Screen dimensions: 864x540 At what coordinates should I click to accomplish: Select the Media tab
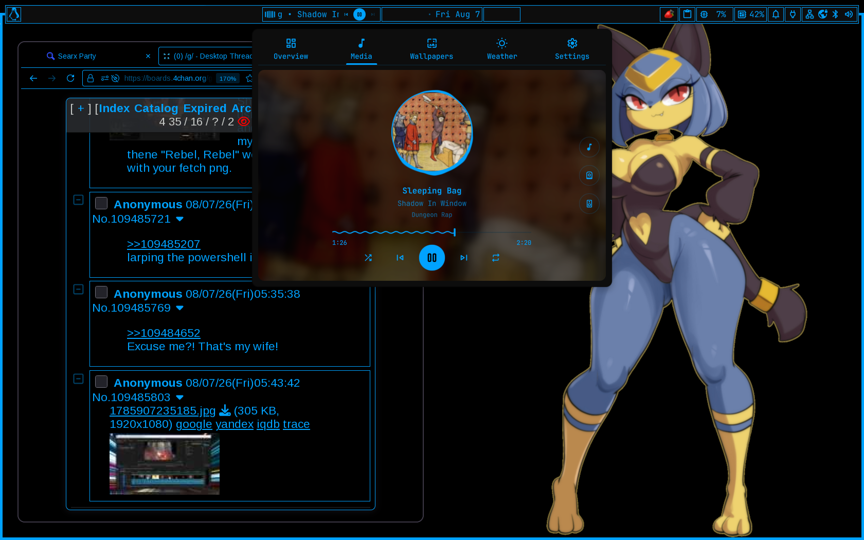coord(362,49)
